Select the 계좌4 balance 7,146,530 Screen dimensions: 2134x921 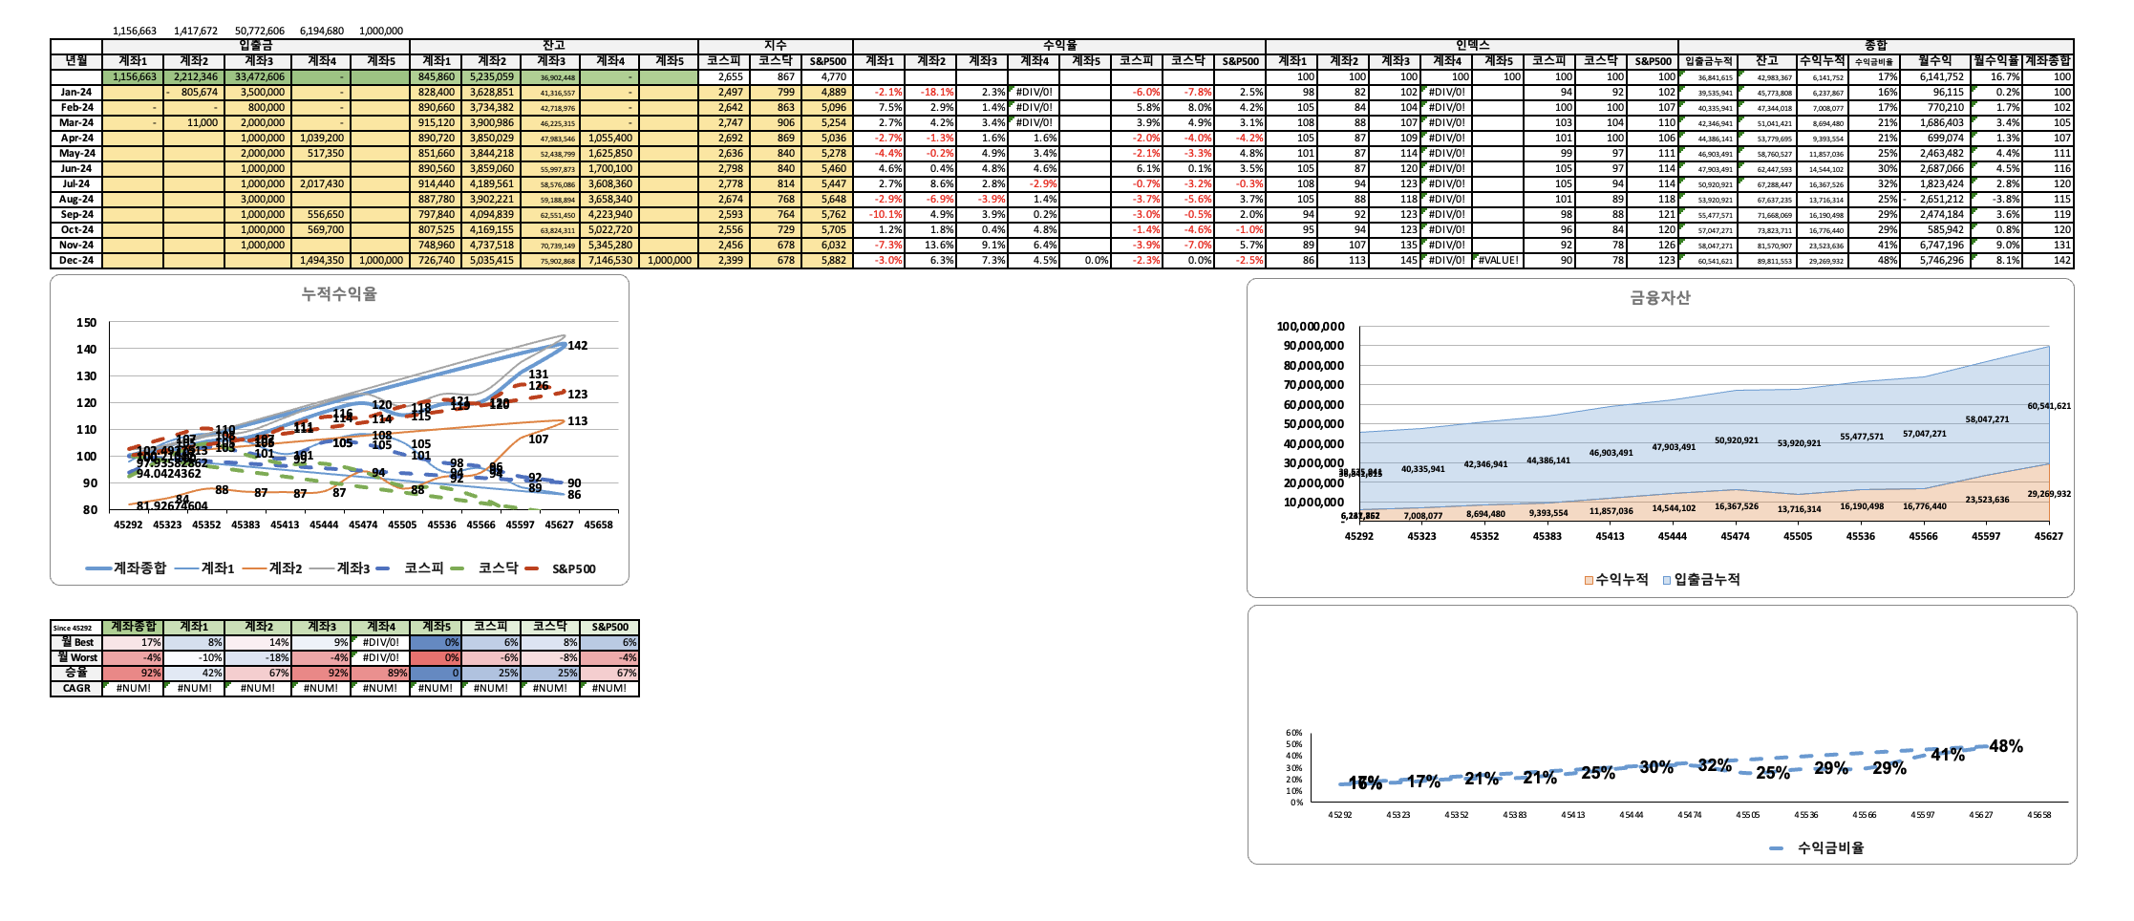click(x=609, y=261)
